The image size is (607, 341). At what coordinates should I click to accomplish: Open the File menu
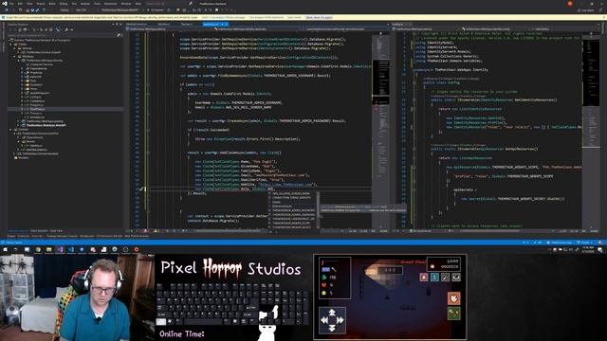point(11,4)
